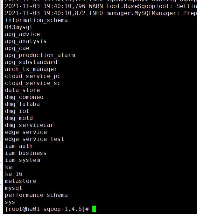197x214 pixels.
Task: Click the arch_tx_manager database name
Action: 31,69
